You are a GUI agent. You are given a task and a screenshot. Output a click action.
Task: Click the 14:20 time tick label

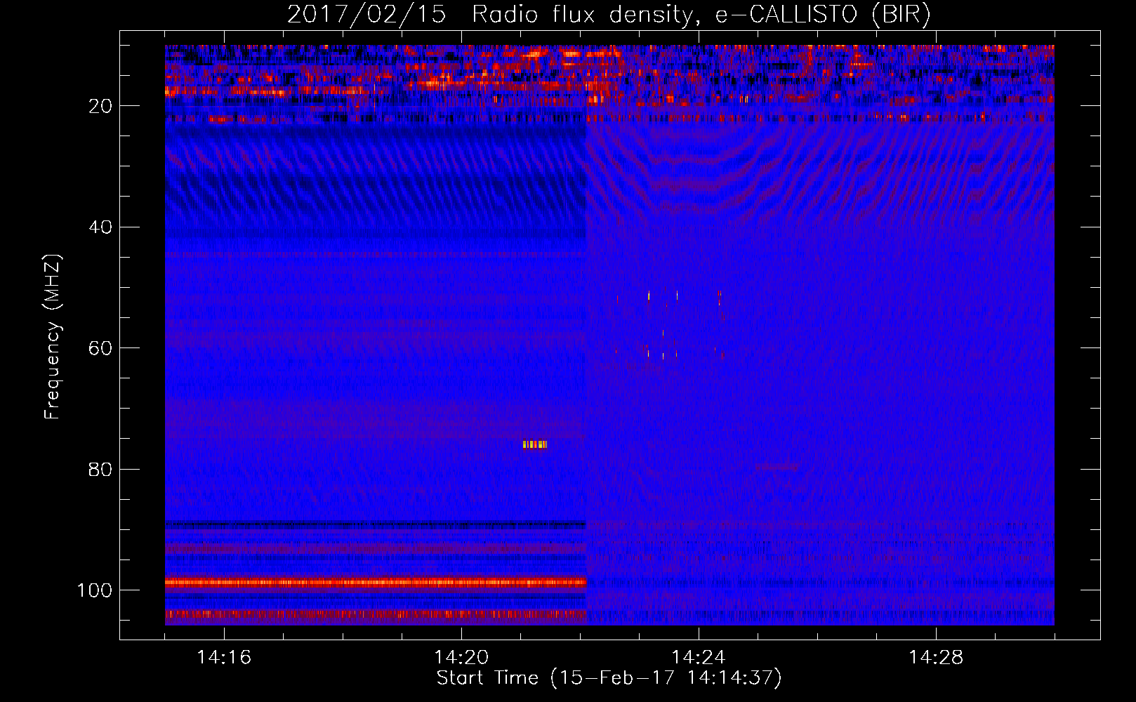click(461, 658)
